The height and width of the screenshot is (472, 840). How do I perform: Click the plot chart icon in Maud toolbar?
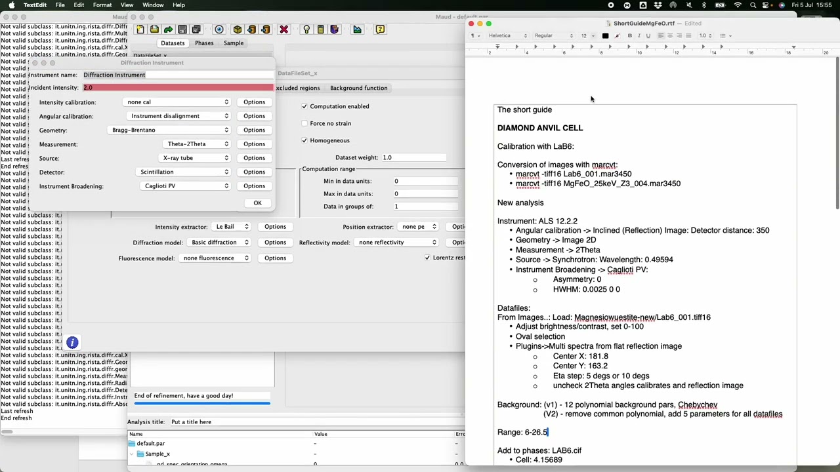tap(357, 29)
